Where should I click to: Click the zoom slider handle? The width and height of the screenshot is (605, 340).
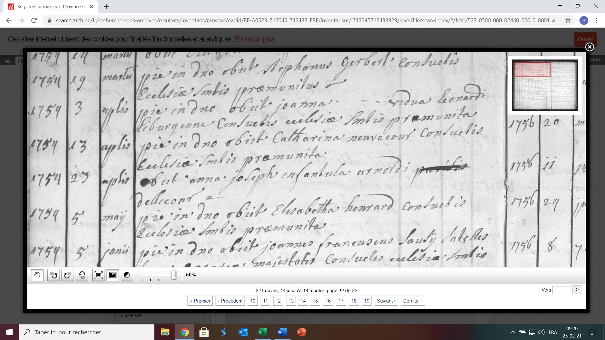click(174, 275)
